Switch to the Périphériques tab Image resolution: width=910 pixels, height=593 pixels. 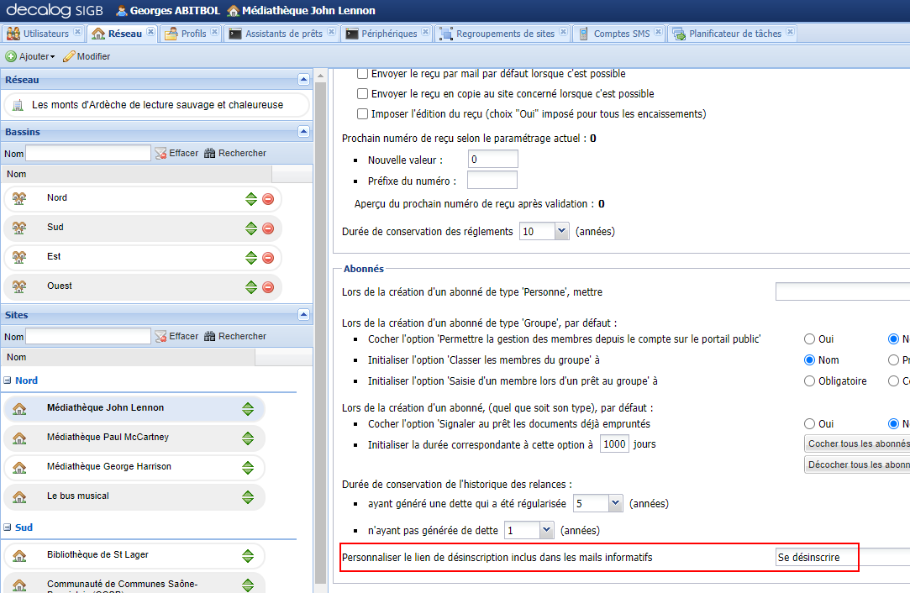[388, 34]
